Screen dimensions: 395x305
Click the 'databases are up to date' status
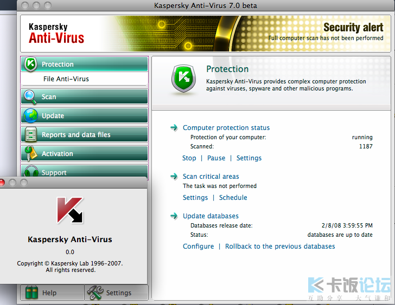coord(340,235)
